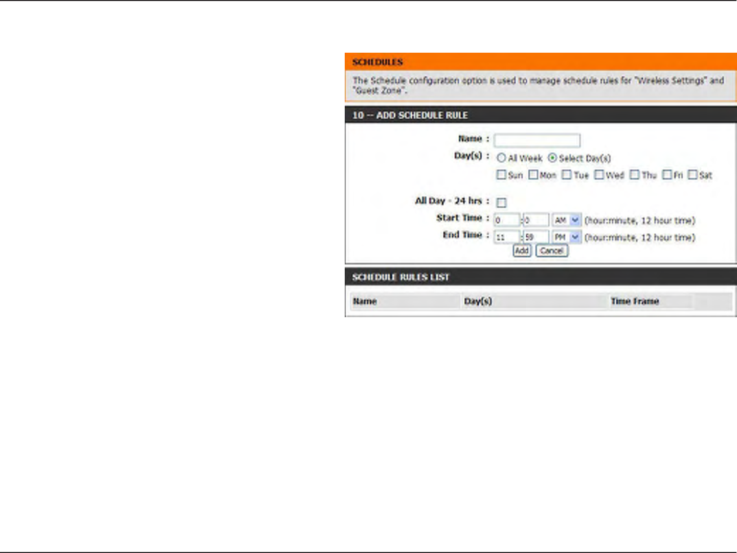Click the SCHEDULE RULES LIST heading
737x553 pixels.
(400, 277)
